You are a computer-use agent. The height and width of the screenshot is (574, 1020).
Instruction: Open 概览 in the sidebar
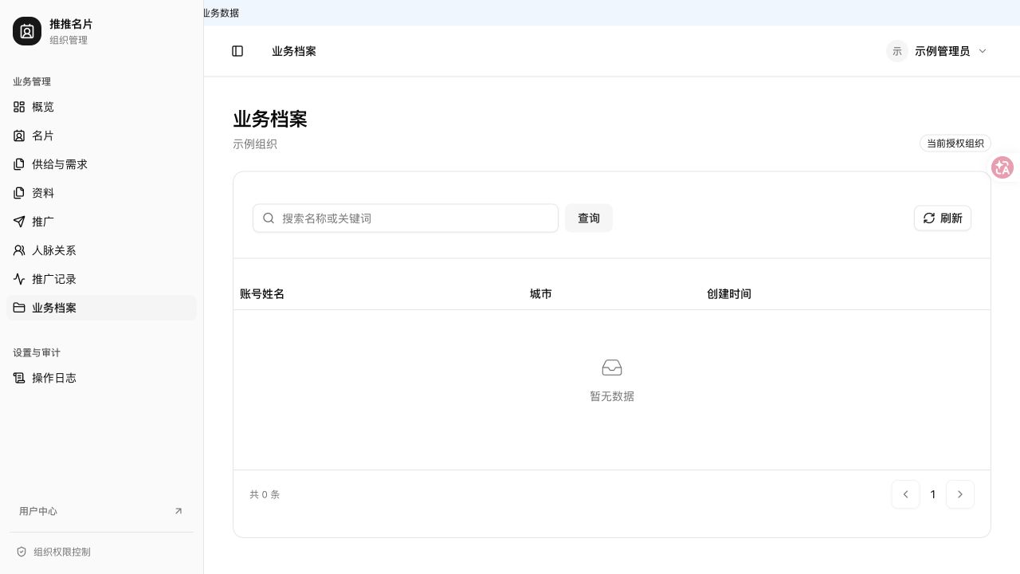pos(101,107)
